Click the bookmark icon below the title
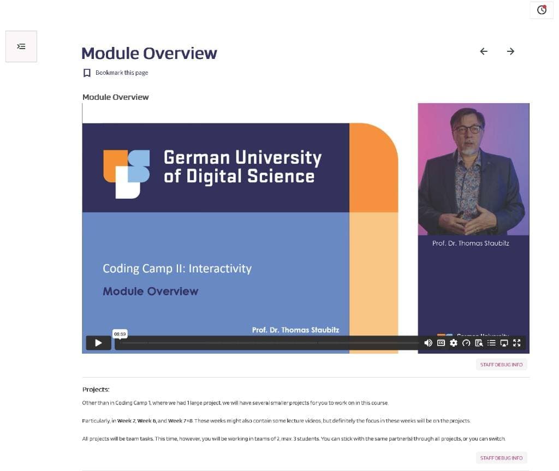Screen dimensions: 559x471 (x=87, y=73)
